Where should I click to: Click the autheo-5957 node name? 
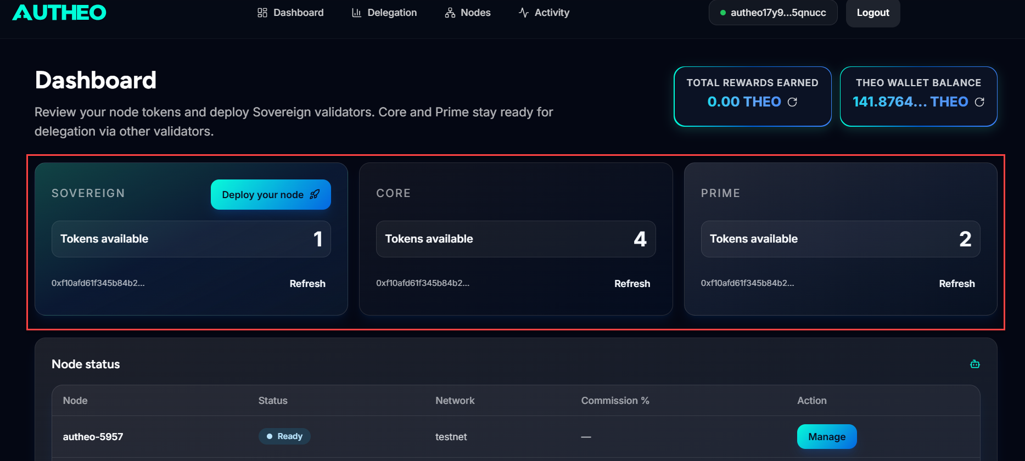[x=93, y=437]
